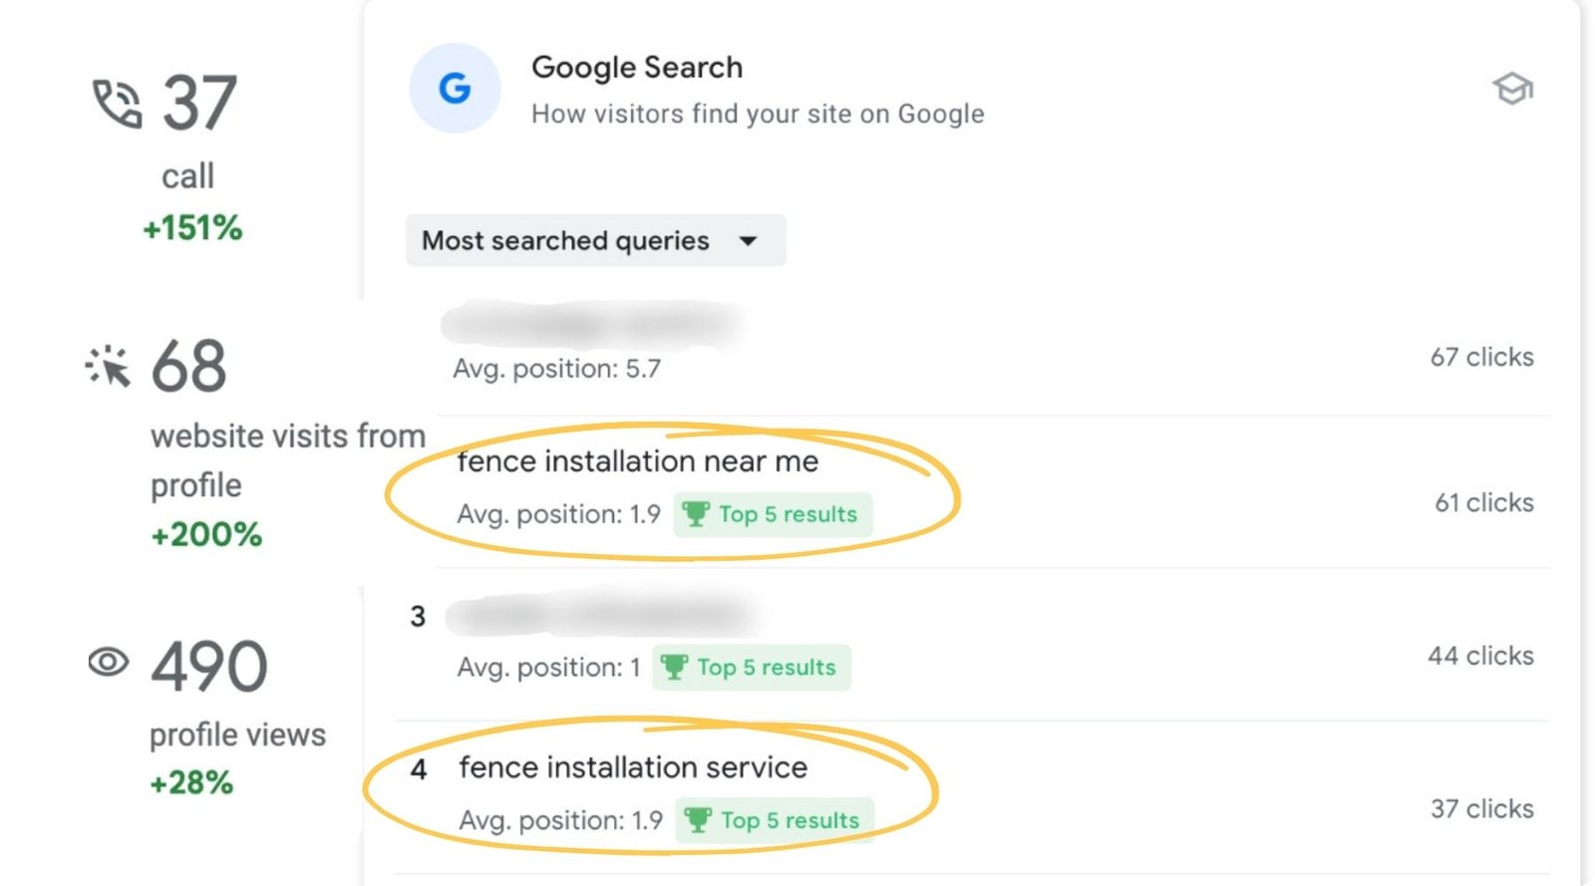Image resolution: width=1595 pixels, height=886 pixels.
Task: Click the 37 clicks value
Action: [1481, 808]
